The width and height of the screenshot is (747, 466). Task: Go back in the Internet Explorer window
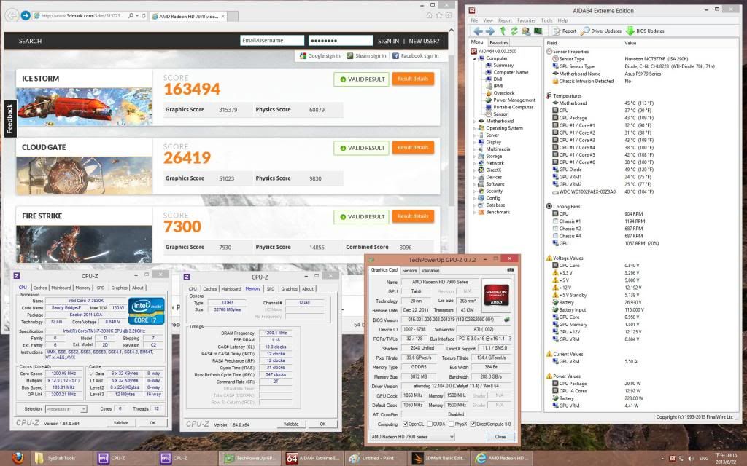click(x=12, y=16)
